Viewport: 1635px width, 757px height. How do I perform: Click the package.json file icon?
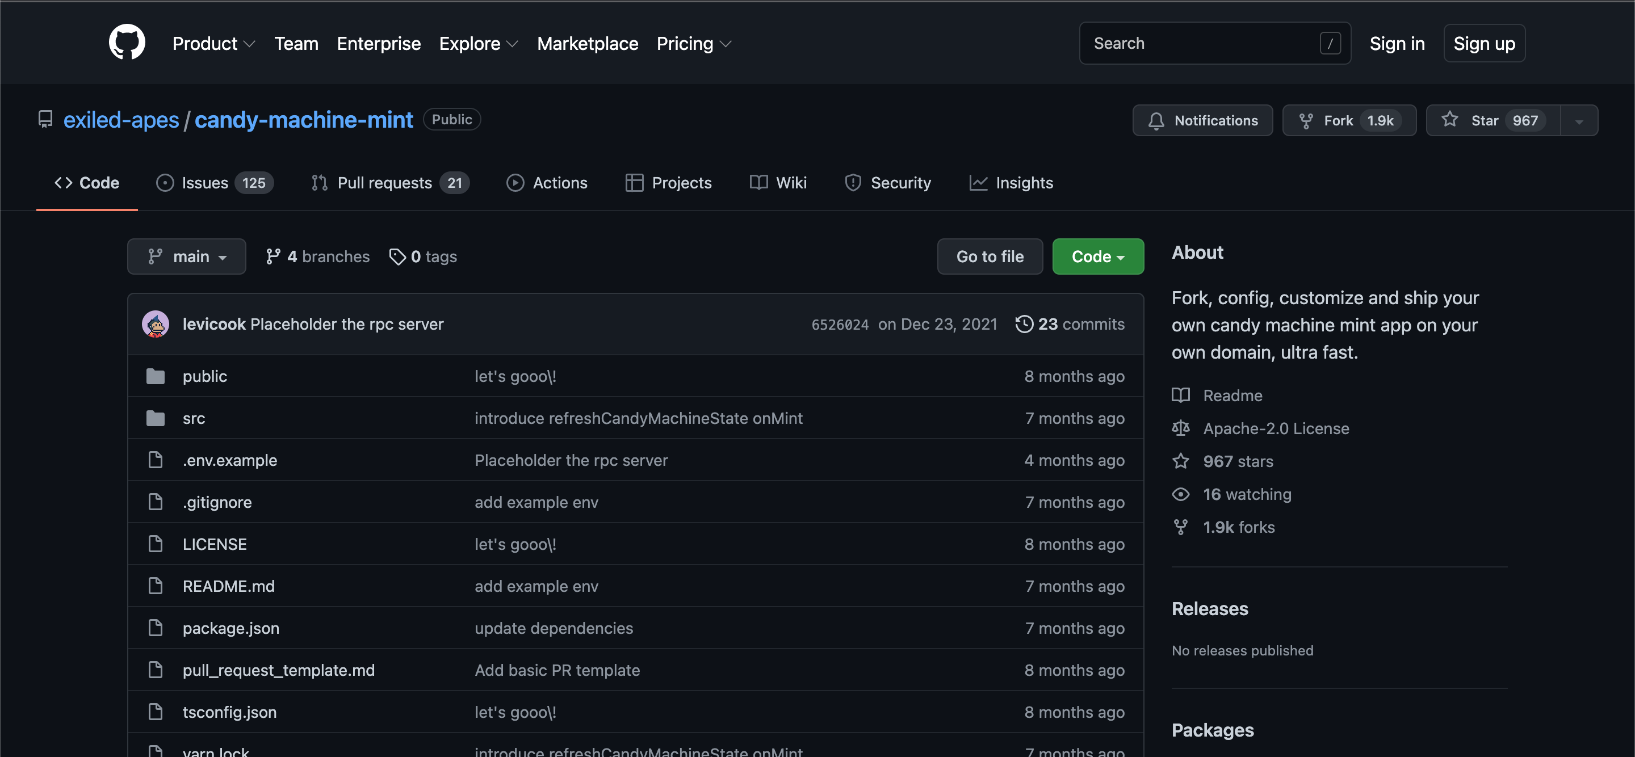point(156,628)
